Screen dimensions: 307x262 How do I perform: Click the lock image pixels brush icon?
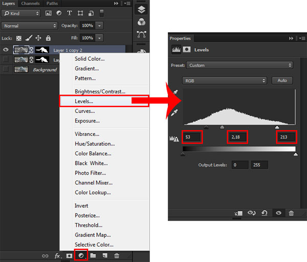(29, 38)
